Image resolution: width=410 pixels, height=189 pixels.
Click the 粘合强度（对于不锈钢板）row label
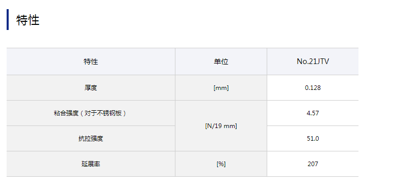pyautogui.click(x=91, y=113)
